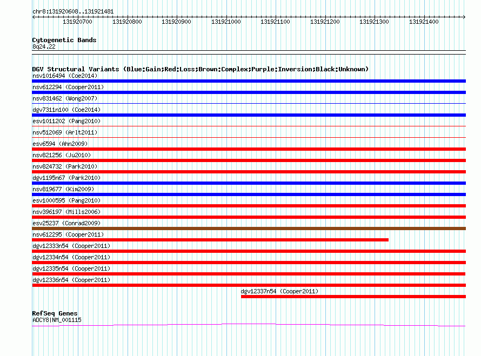The width and height of the screenshot is (481, 356).
Task: Click the red loss bar of dgv12337n54
Action: tap(353, 297)
